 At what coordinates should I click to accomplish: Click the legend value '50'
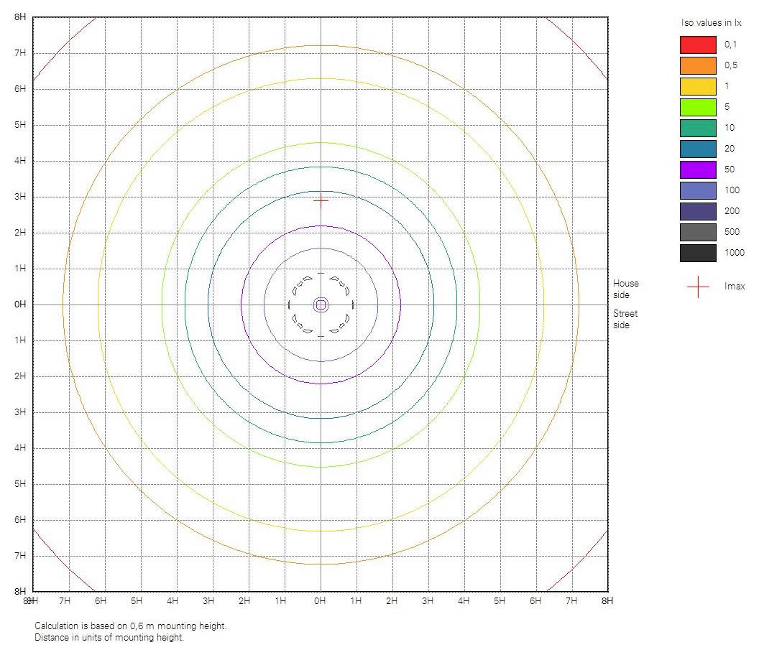[x=730, y=169]
